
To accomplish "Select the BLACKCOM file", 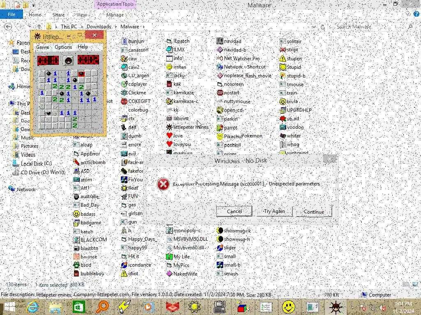I will pos(90,240).
